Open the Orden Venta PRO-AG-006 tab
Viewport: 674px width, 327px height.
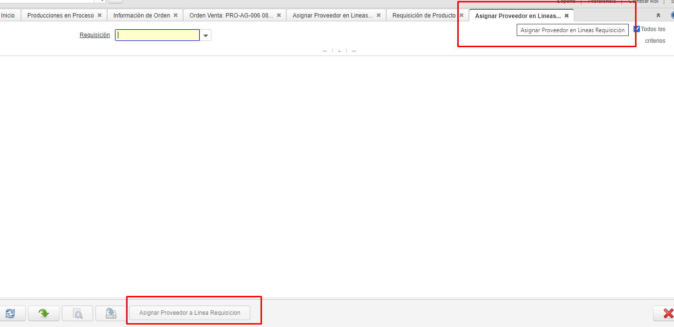[x=231, y=16]
